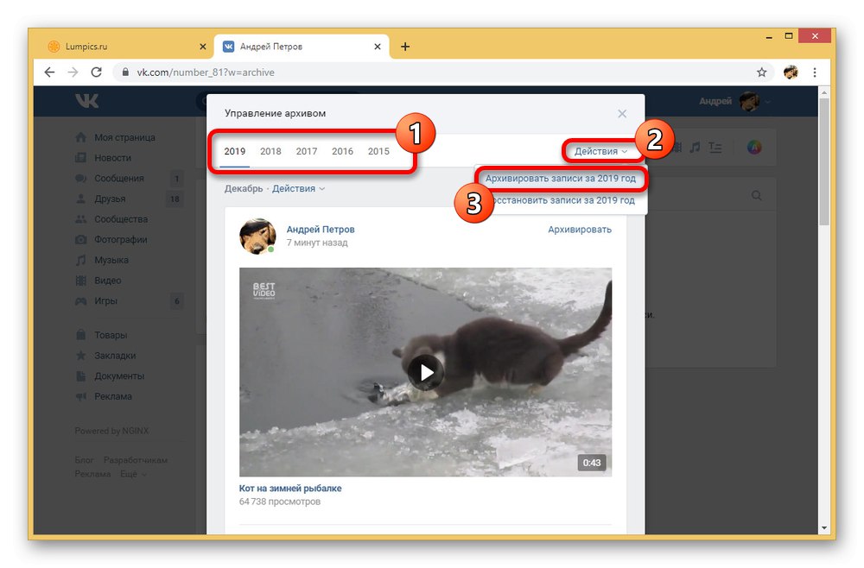This screenshot has width=864, height=568.
Task: Open Андрей Петров profile link
Action: (321, 230)
